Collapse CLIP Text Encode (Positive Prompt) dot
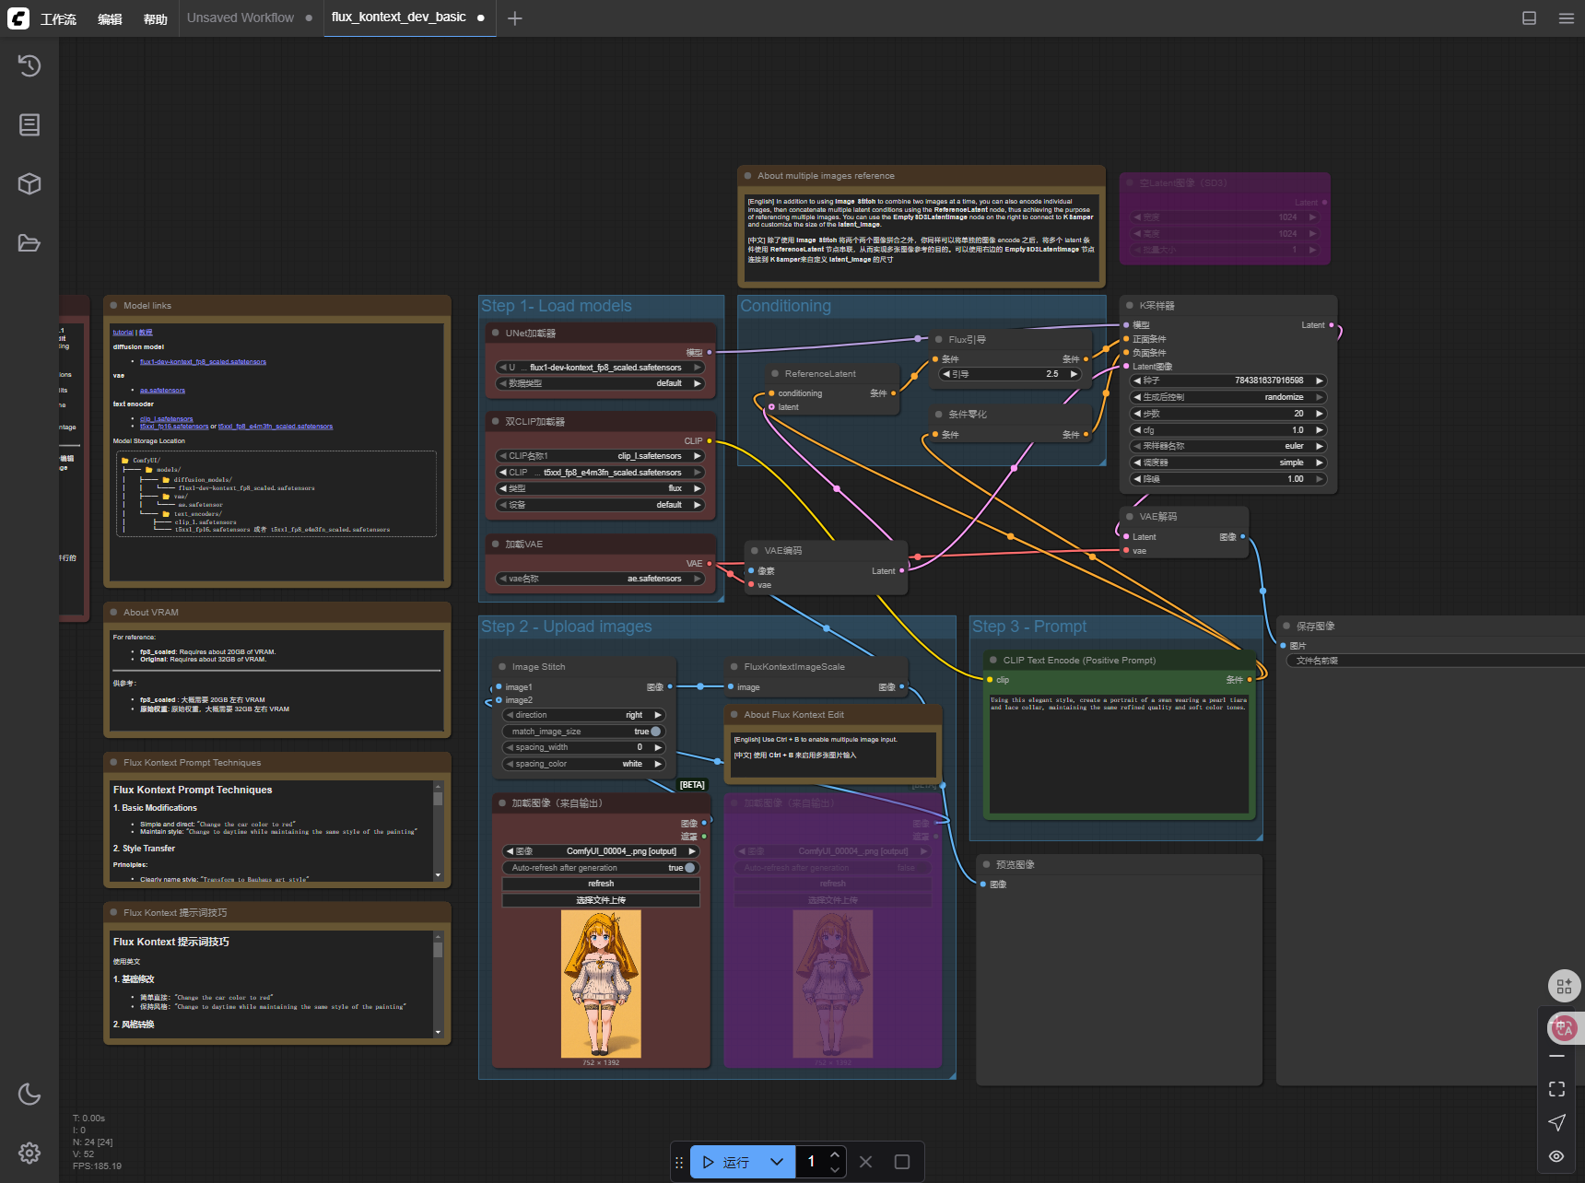The height and width of the screenshot is (1183, 1585). [x=993, y=660]
